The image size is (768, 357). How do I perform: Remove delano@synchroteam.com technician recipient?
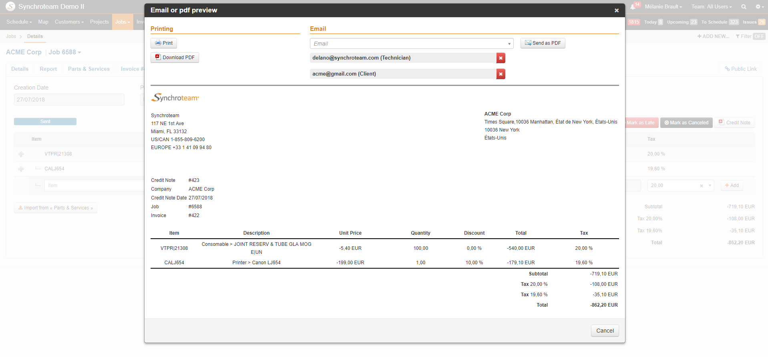pyautogui.click(x=501, y=58)
